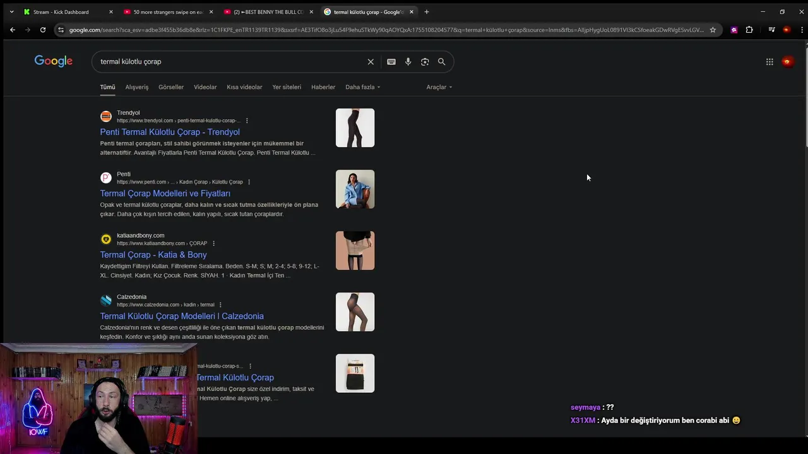This screenshot has width=808, height=454.
Task: Open Termal Çorap Modelleri ve Fiyatları link
Action: point(165,194)
